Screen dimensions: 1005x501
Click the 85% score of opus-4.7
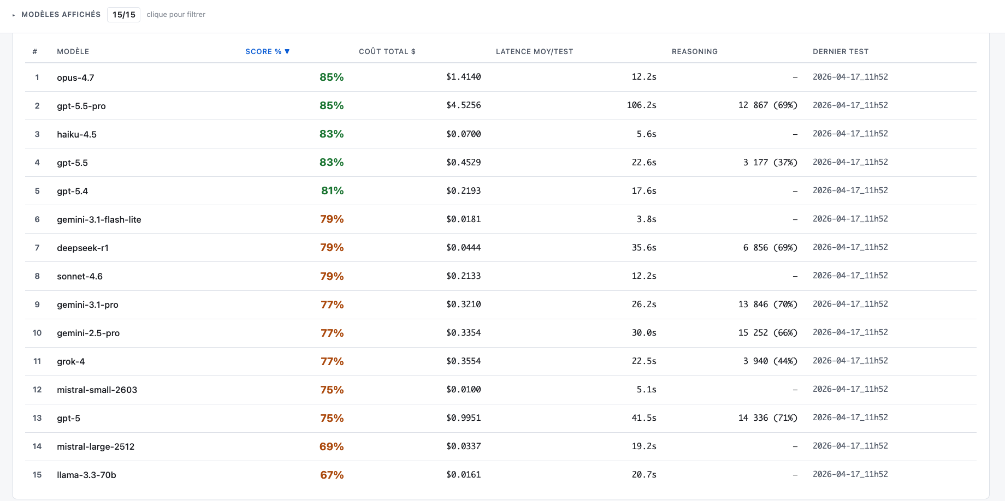(332, 77)
